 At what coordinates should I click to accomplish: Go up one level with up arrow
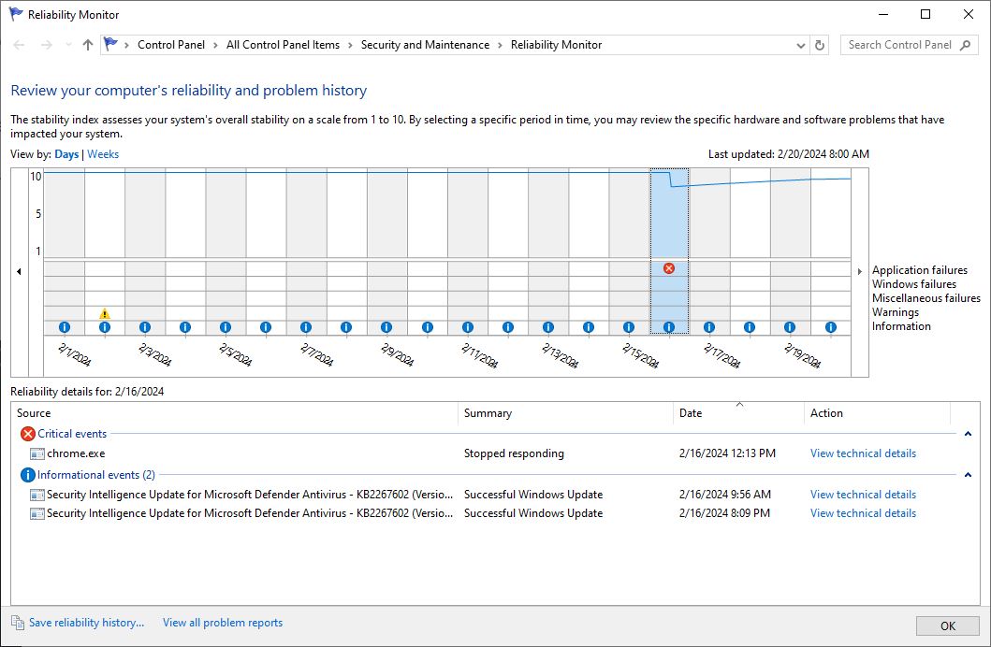pyautogui.click(x=88, y=45)
